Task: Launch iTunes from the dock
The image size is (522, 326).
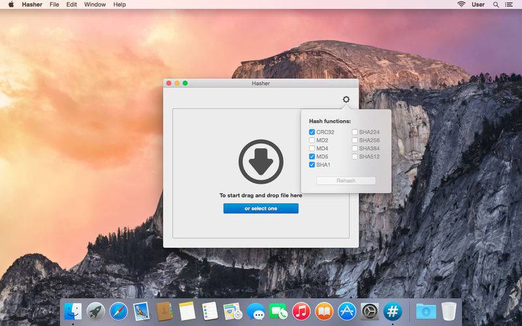Action: pos(301,311)
